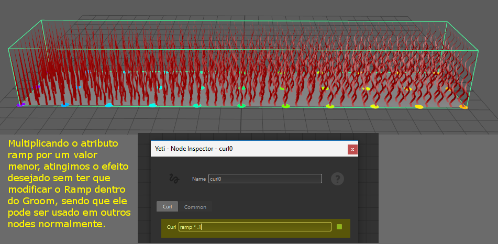Click the Name label in inspector
498x244 pixels.
198,179
